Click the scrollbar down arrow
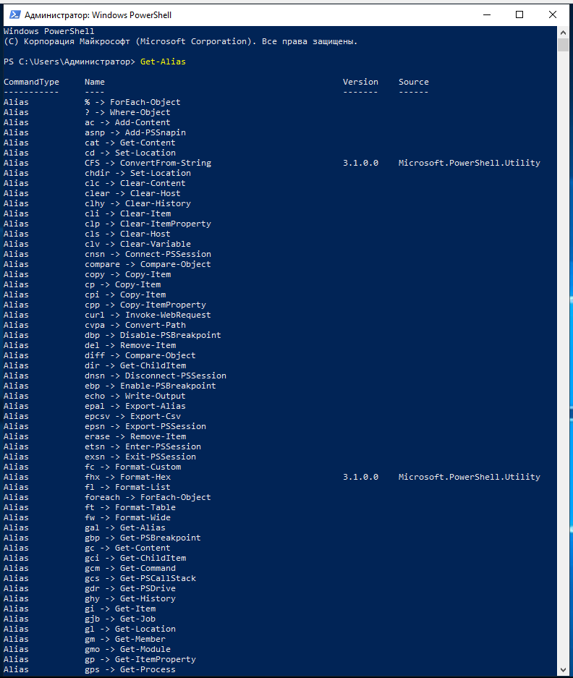The height and width of the screenshot is (678, 573). pyautogui.click(x=563, y=669)
